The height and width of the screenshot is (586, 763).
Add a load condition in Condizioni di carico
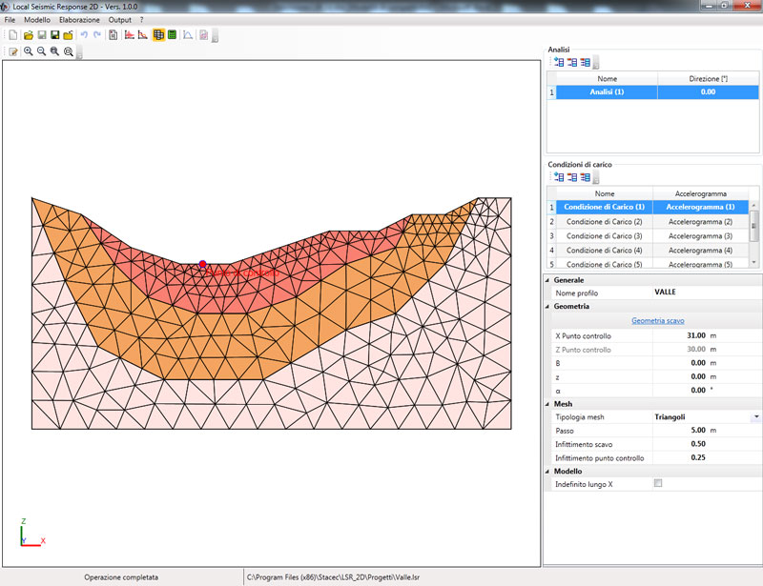pyautogui.click(x=559, y=177)
